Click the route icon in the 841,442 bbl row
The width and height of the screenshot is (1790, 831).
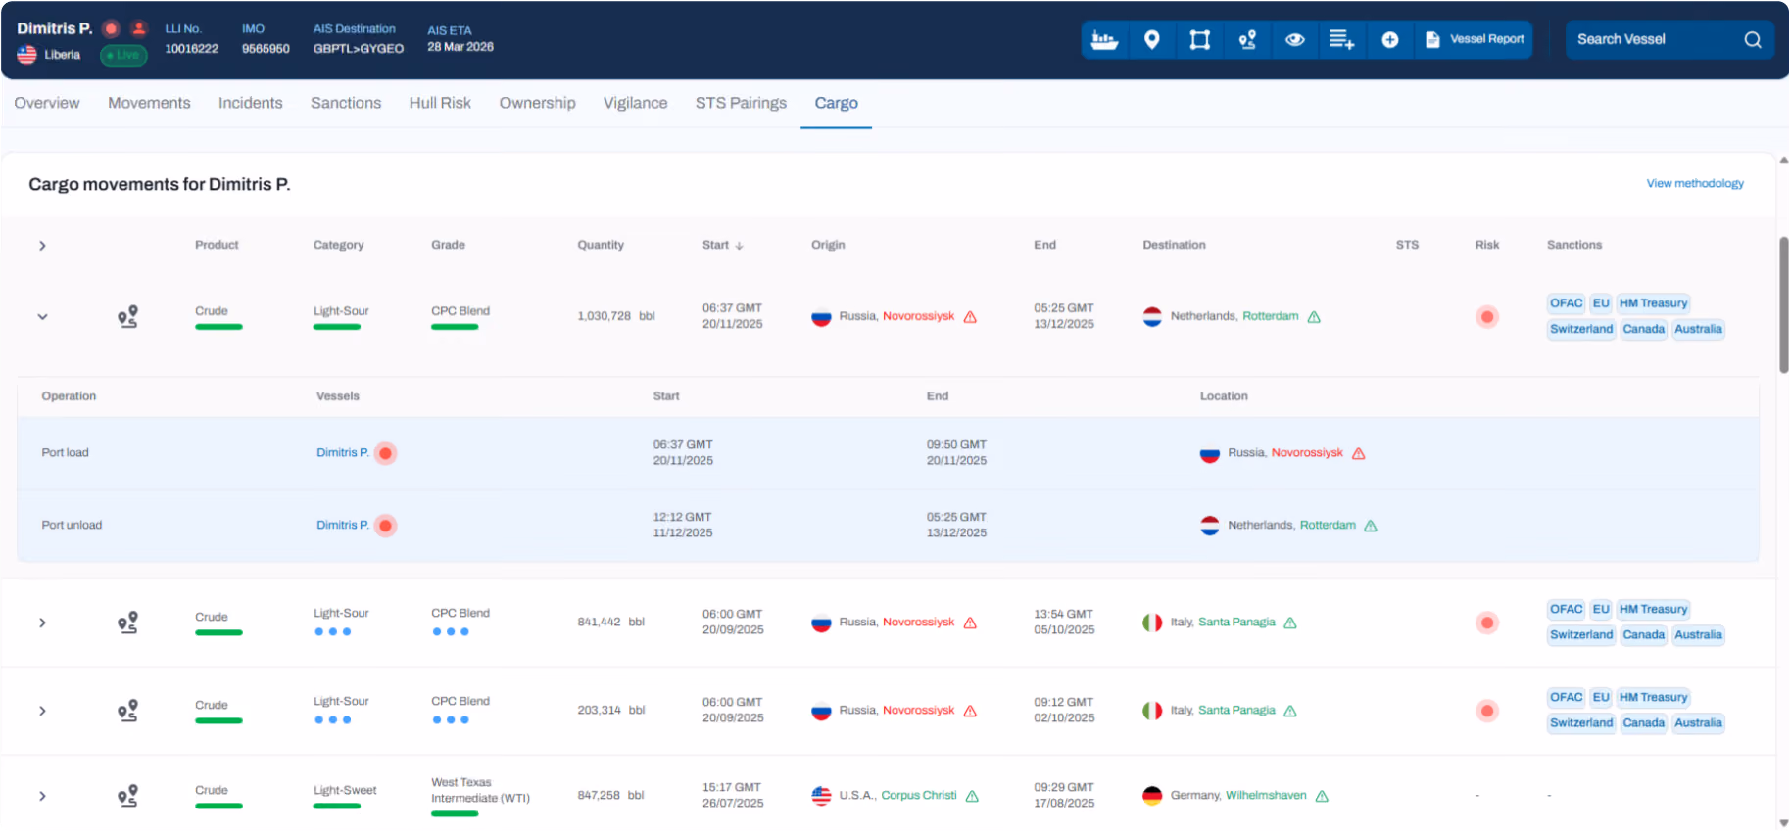127,623
